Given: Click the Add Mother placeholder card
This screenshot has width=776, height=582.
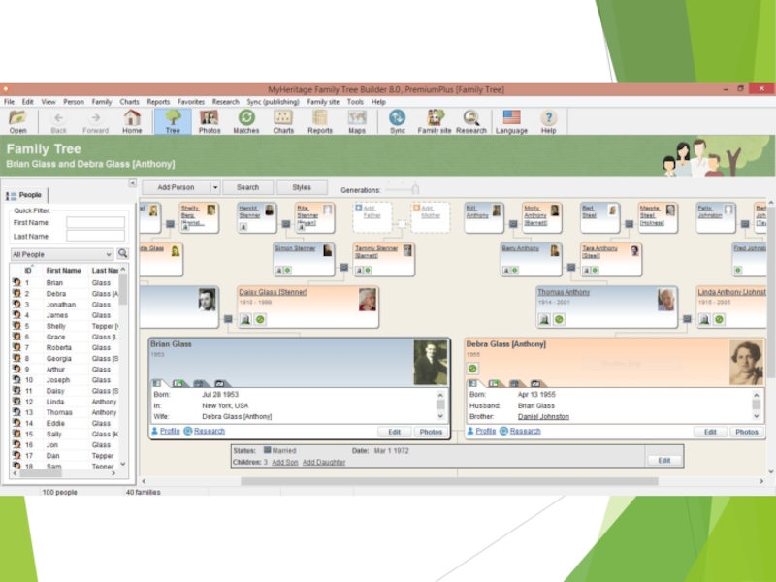Looking at the screenshot, I should coord(431,216).
